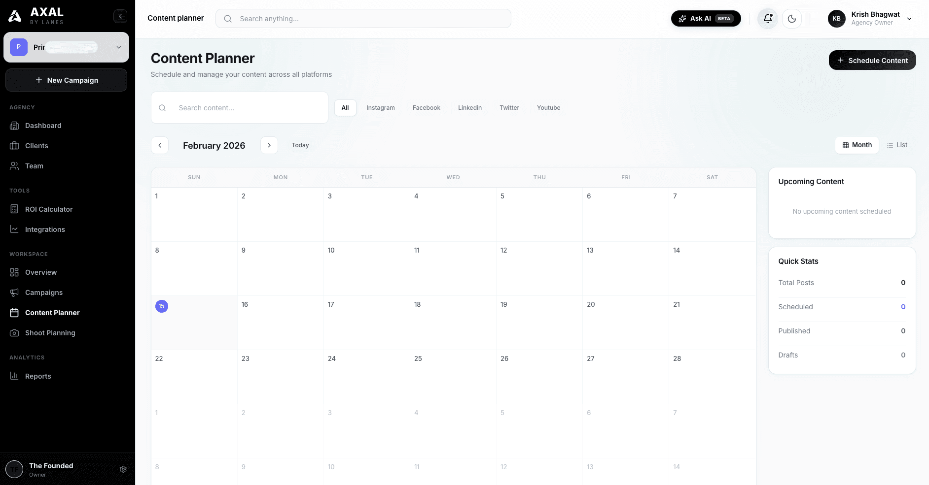Screen dimensions: 929x485
Task: Click the Search content field
Action: point(240,107)
